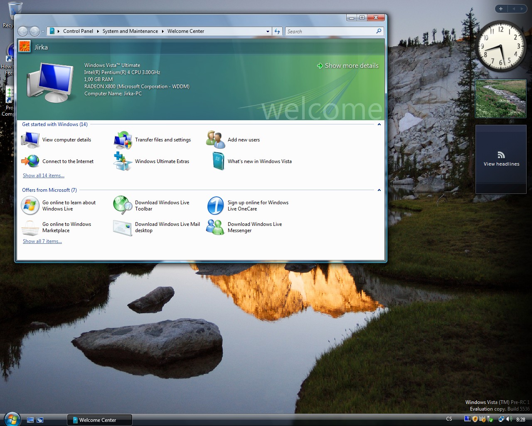Open the address bar history dropdown
532x426 pixels.
coord(268,31)
